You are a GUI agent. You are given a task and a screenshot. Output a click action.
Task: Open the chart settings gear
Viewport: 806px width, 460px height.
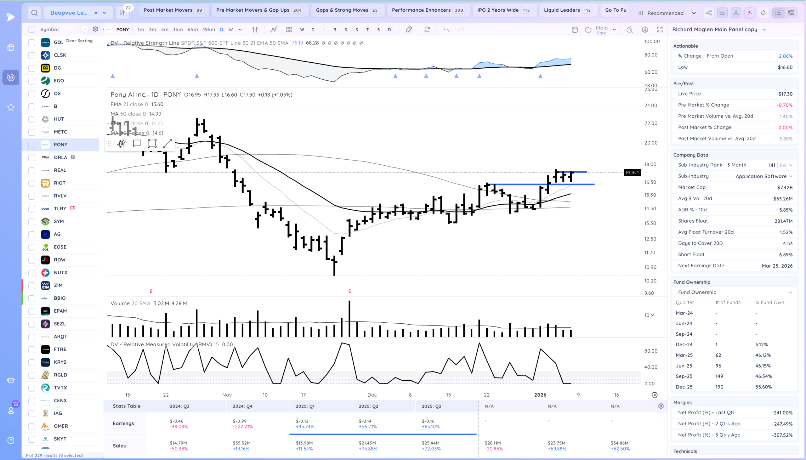[x=644, y=29]
